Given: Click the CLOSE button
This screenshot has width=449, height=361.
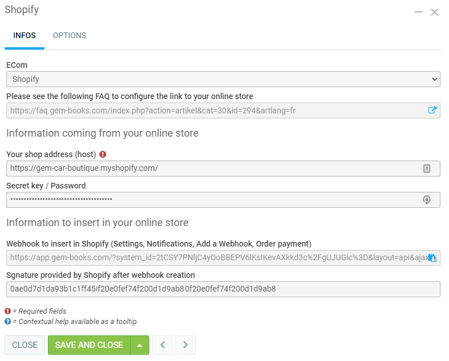Looking at the screenshot, I should coord(25,345).
